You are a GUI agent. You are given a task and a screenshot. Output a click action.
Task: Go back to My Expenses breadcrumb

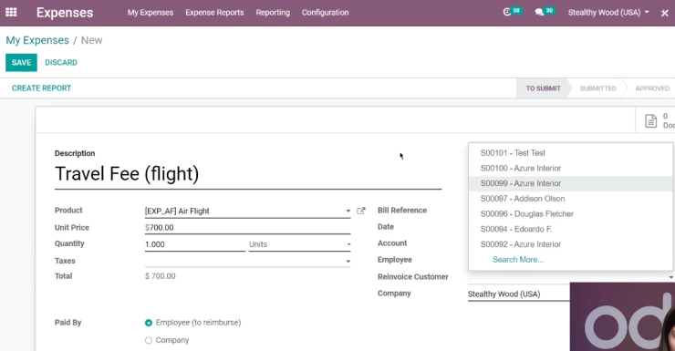[x=37, y=40]
